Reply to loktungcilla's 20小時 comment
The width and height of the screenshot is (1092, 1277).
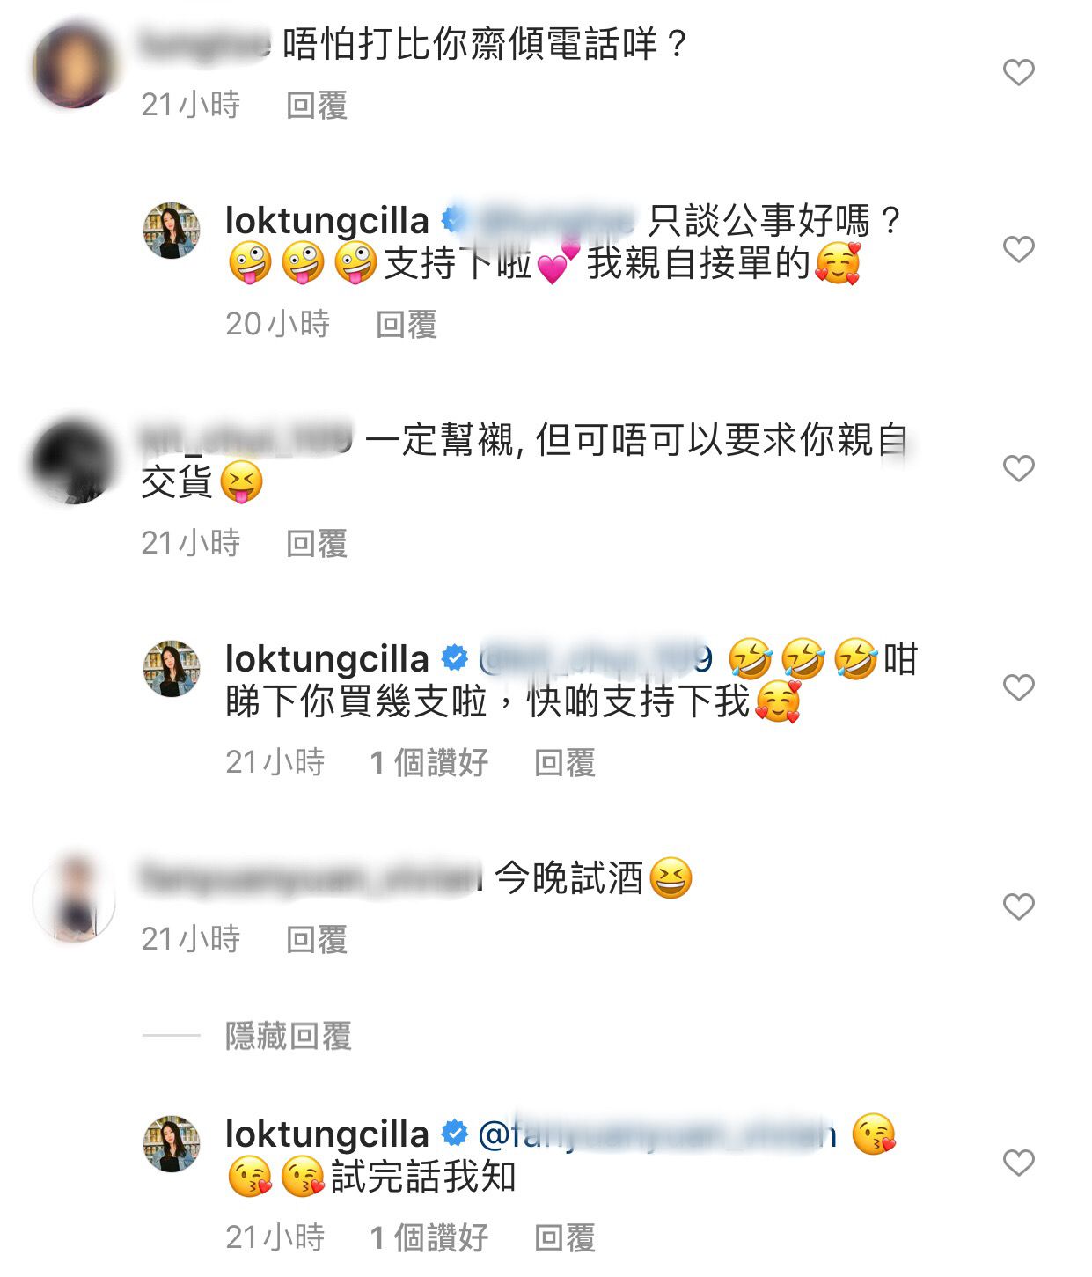407,324
